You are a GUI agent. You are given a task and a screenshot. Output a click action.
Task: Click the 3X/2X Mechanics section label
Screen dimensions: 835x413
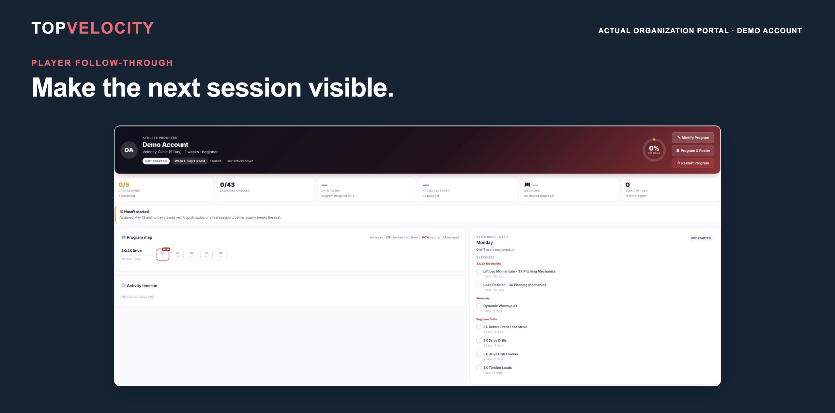point(489,264)
